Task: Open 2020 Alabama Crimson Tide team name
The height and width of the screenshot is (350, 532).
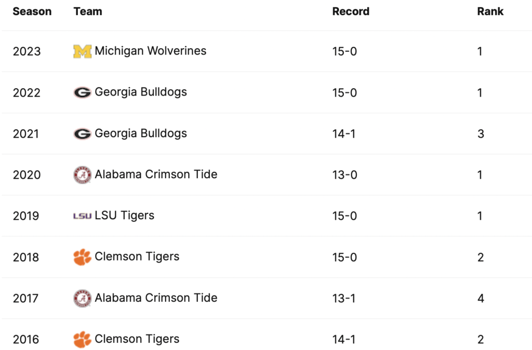Action: pos(156,174)
